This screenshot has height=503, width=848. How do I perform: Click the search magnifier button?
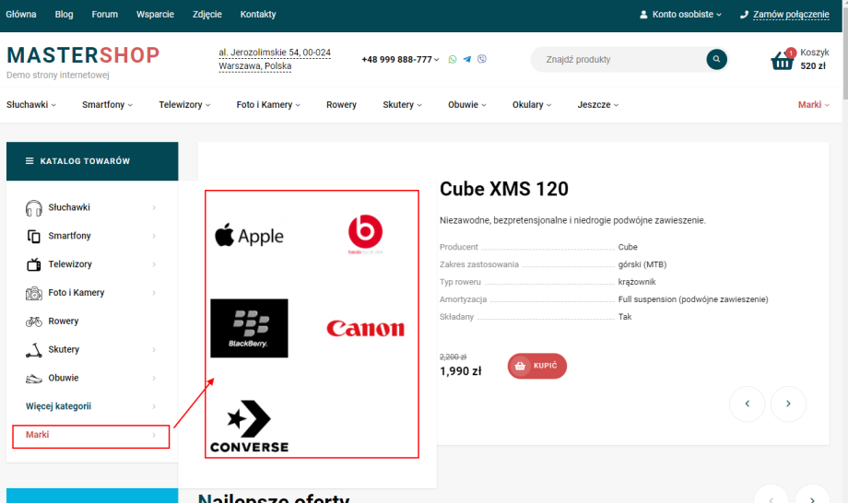(716, 60)
